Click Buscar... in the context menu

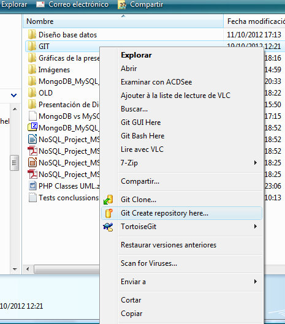(x=134, y=109)
